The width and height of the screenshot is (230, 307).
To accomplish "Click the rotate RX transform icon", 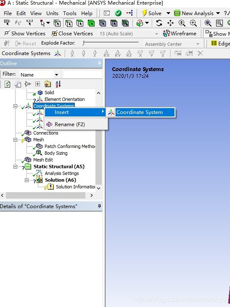I will [106, 53].
